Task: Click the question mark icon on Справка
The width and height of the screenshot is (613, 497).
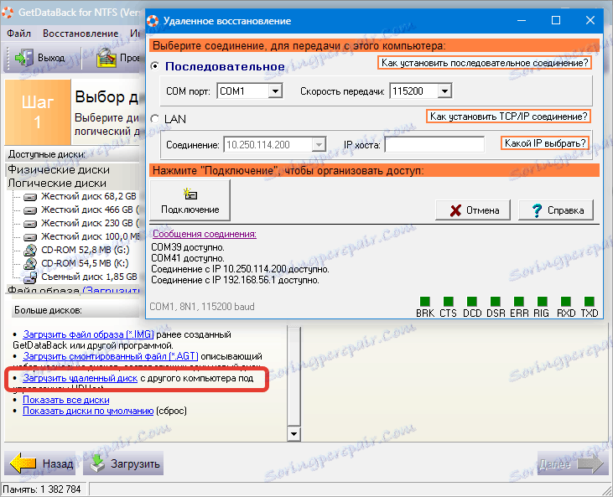Action: point(538,210)
